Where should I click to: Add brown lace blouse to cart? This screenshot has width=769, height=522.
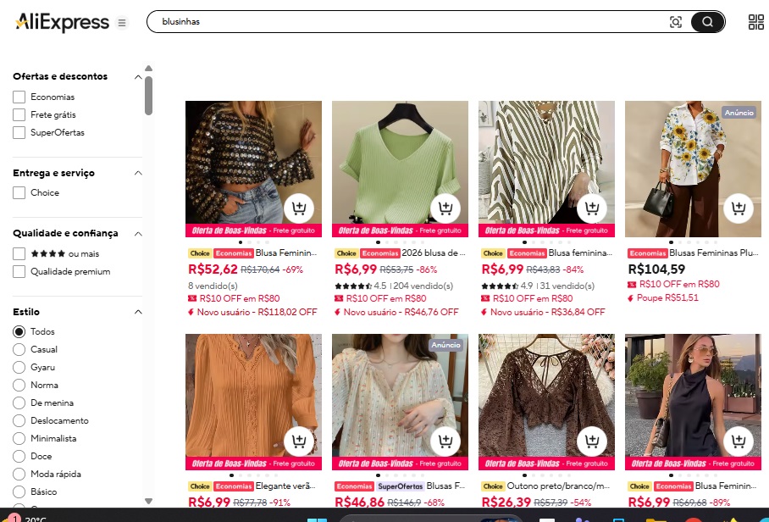(592, 441)
